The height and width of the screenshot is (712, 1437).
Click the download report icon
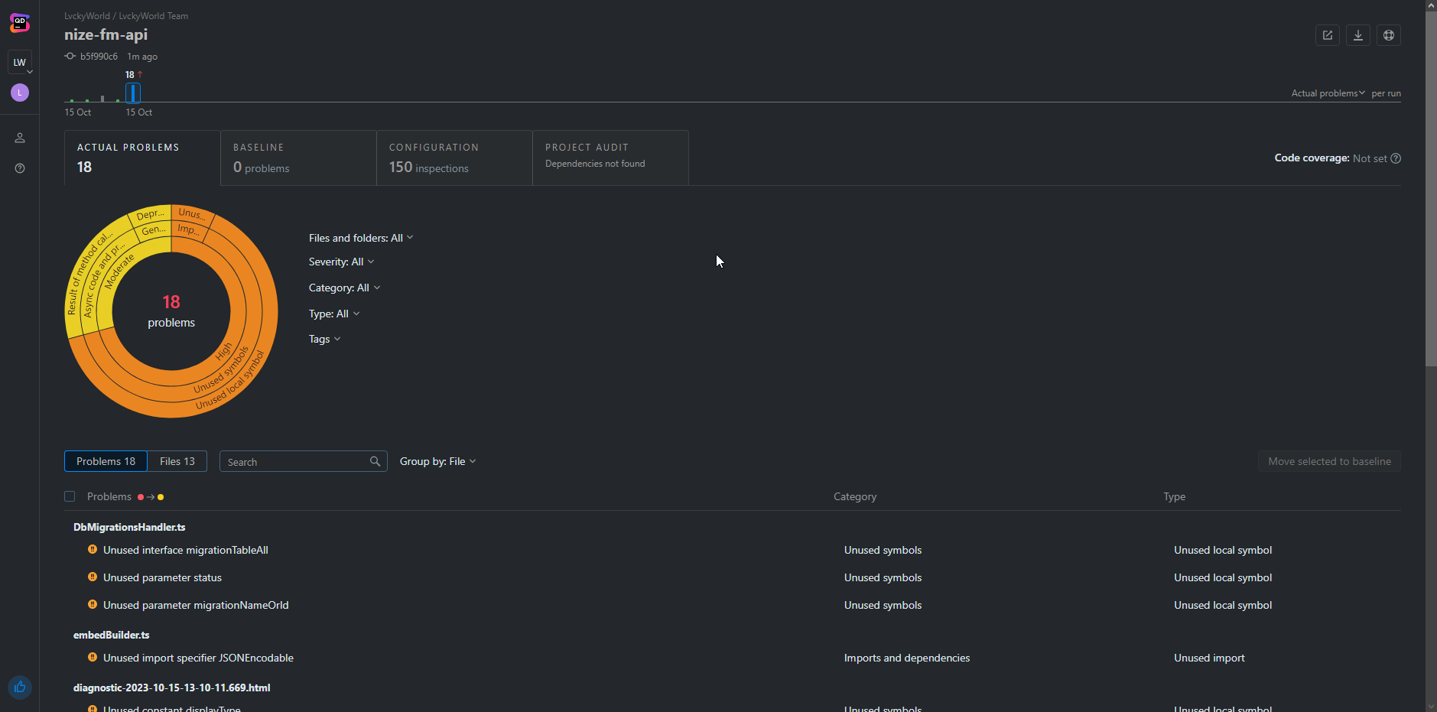tap(1357, 35)
